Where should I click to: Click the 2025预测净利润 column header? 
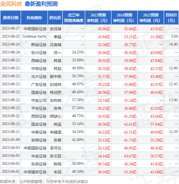coord(151,18)
